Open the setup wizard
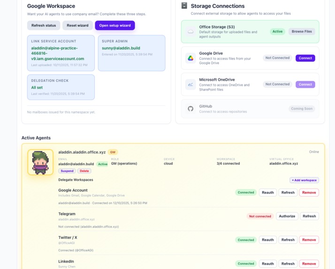This screenshot has height=269, width=335. [115, 25]
